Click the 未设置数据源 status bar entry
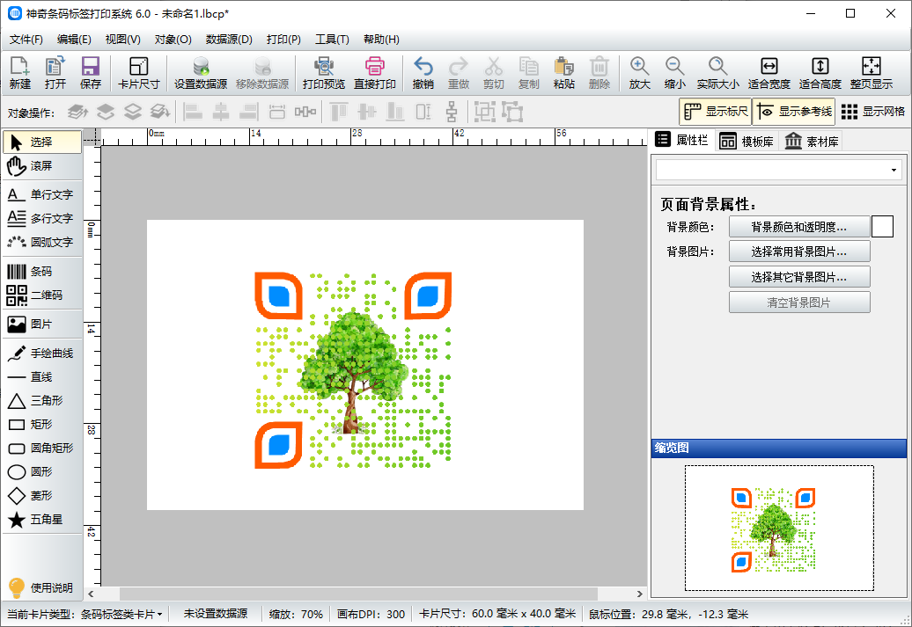This screenshot has width=912, height=627. click(x=216, y=614)
